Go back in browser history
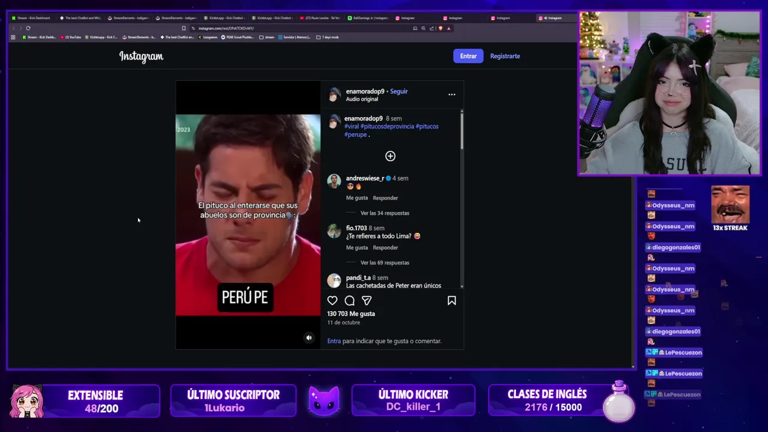Screen dimensions: 768x432 point(14,28)
